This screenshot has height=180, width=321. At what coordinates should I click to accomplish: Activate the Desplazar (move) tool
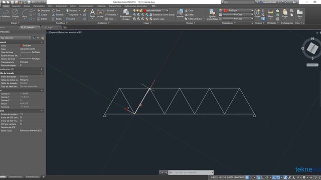(44, 10)
